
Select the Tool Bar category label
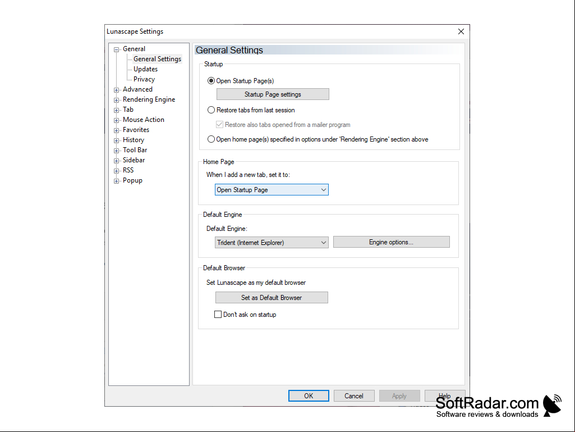[x=135, y=150]
